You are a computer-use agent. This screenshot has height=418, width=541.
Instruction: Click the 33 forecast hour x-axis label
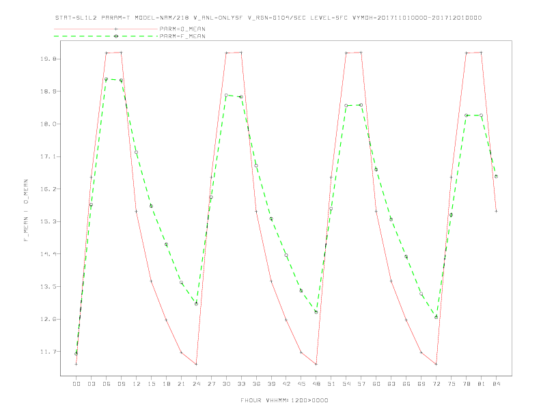click(241, 384)
